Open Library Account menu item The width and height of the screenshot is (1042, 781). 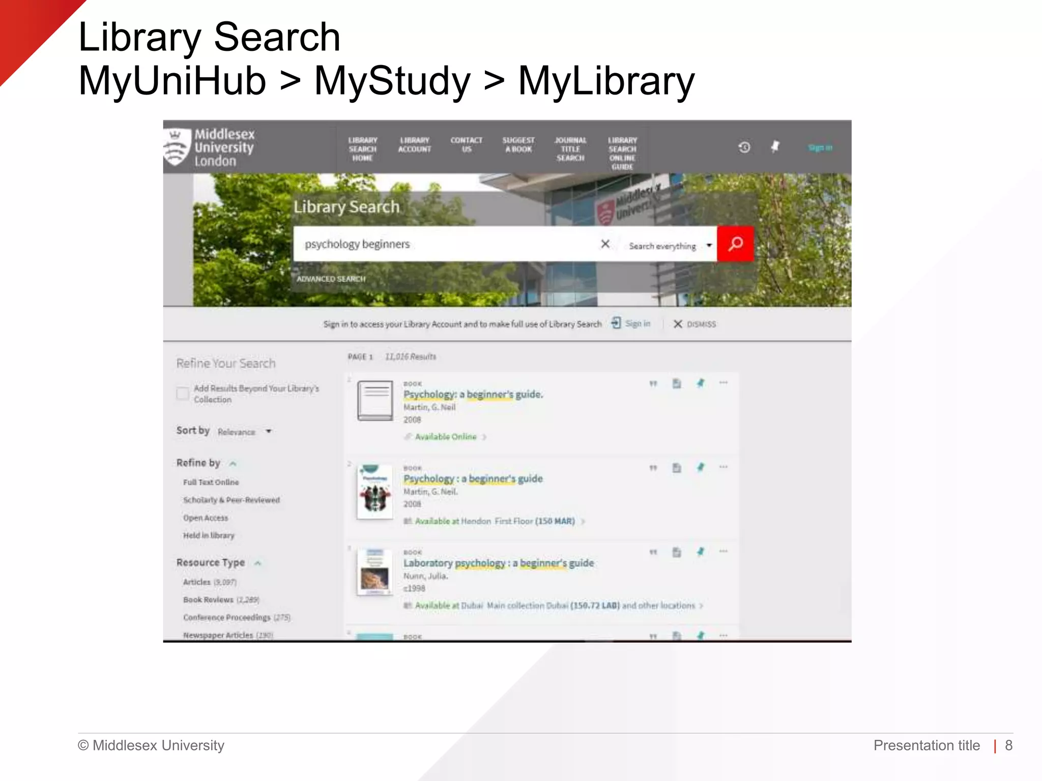coord(415,145)
